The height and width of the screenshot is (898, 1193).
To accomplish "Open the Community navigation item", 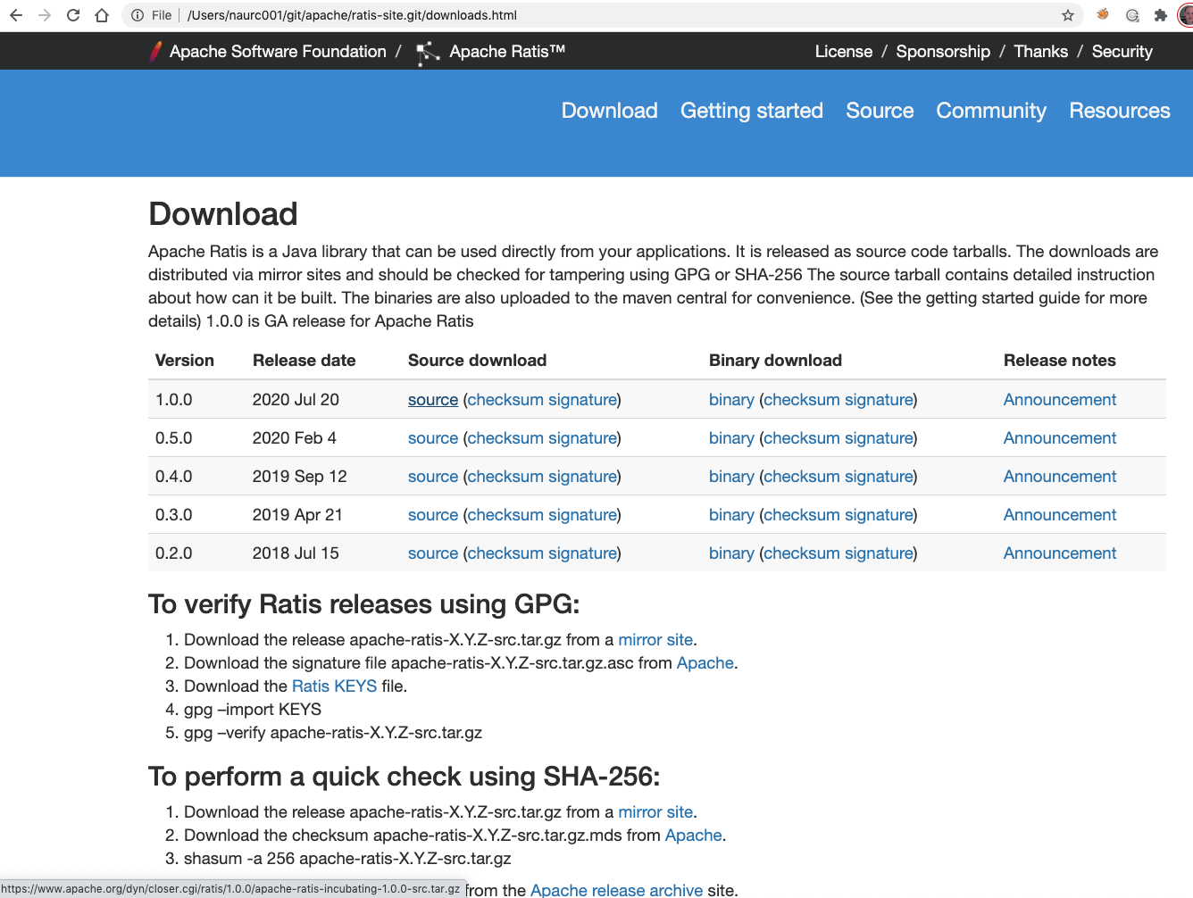I will click(x=991, y=111).
